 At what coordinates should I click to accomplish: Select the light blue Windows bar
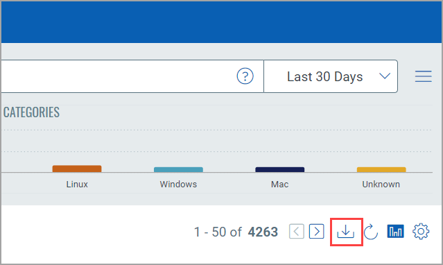coord(178,170)
